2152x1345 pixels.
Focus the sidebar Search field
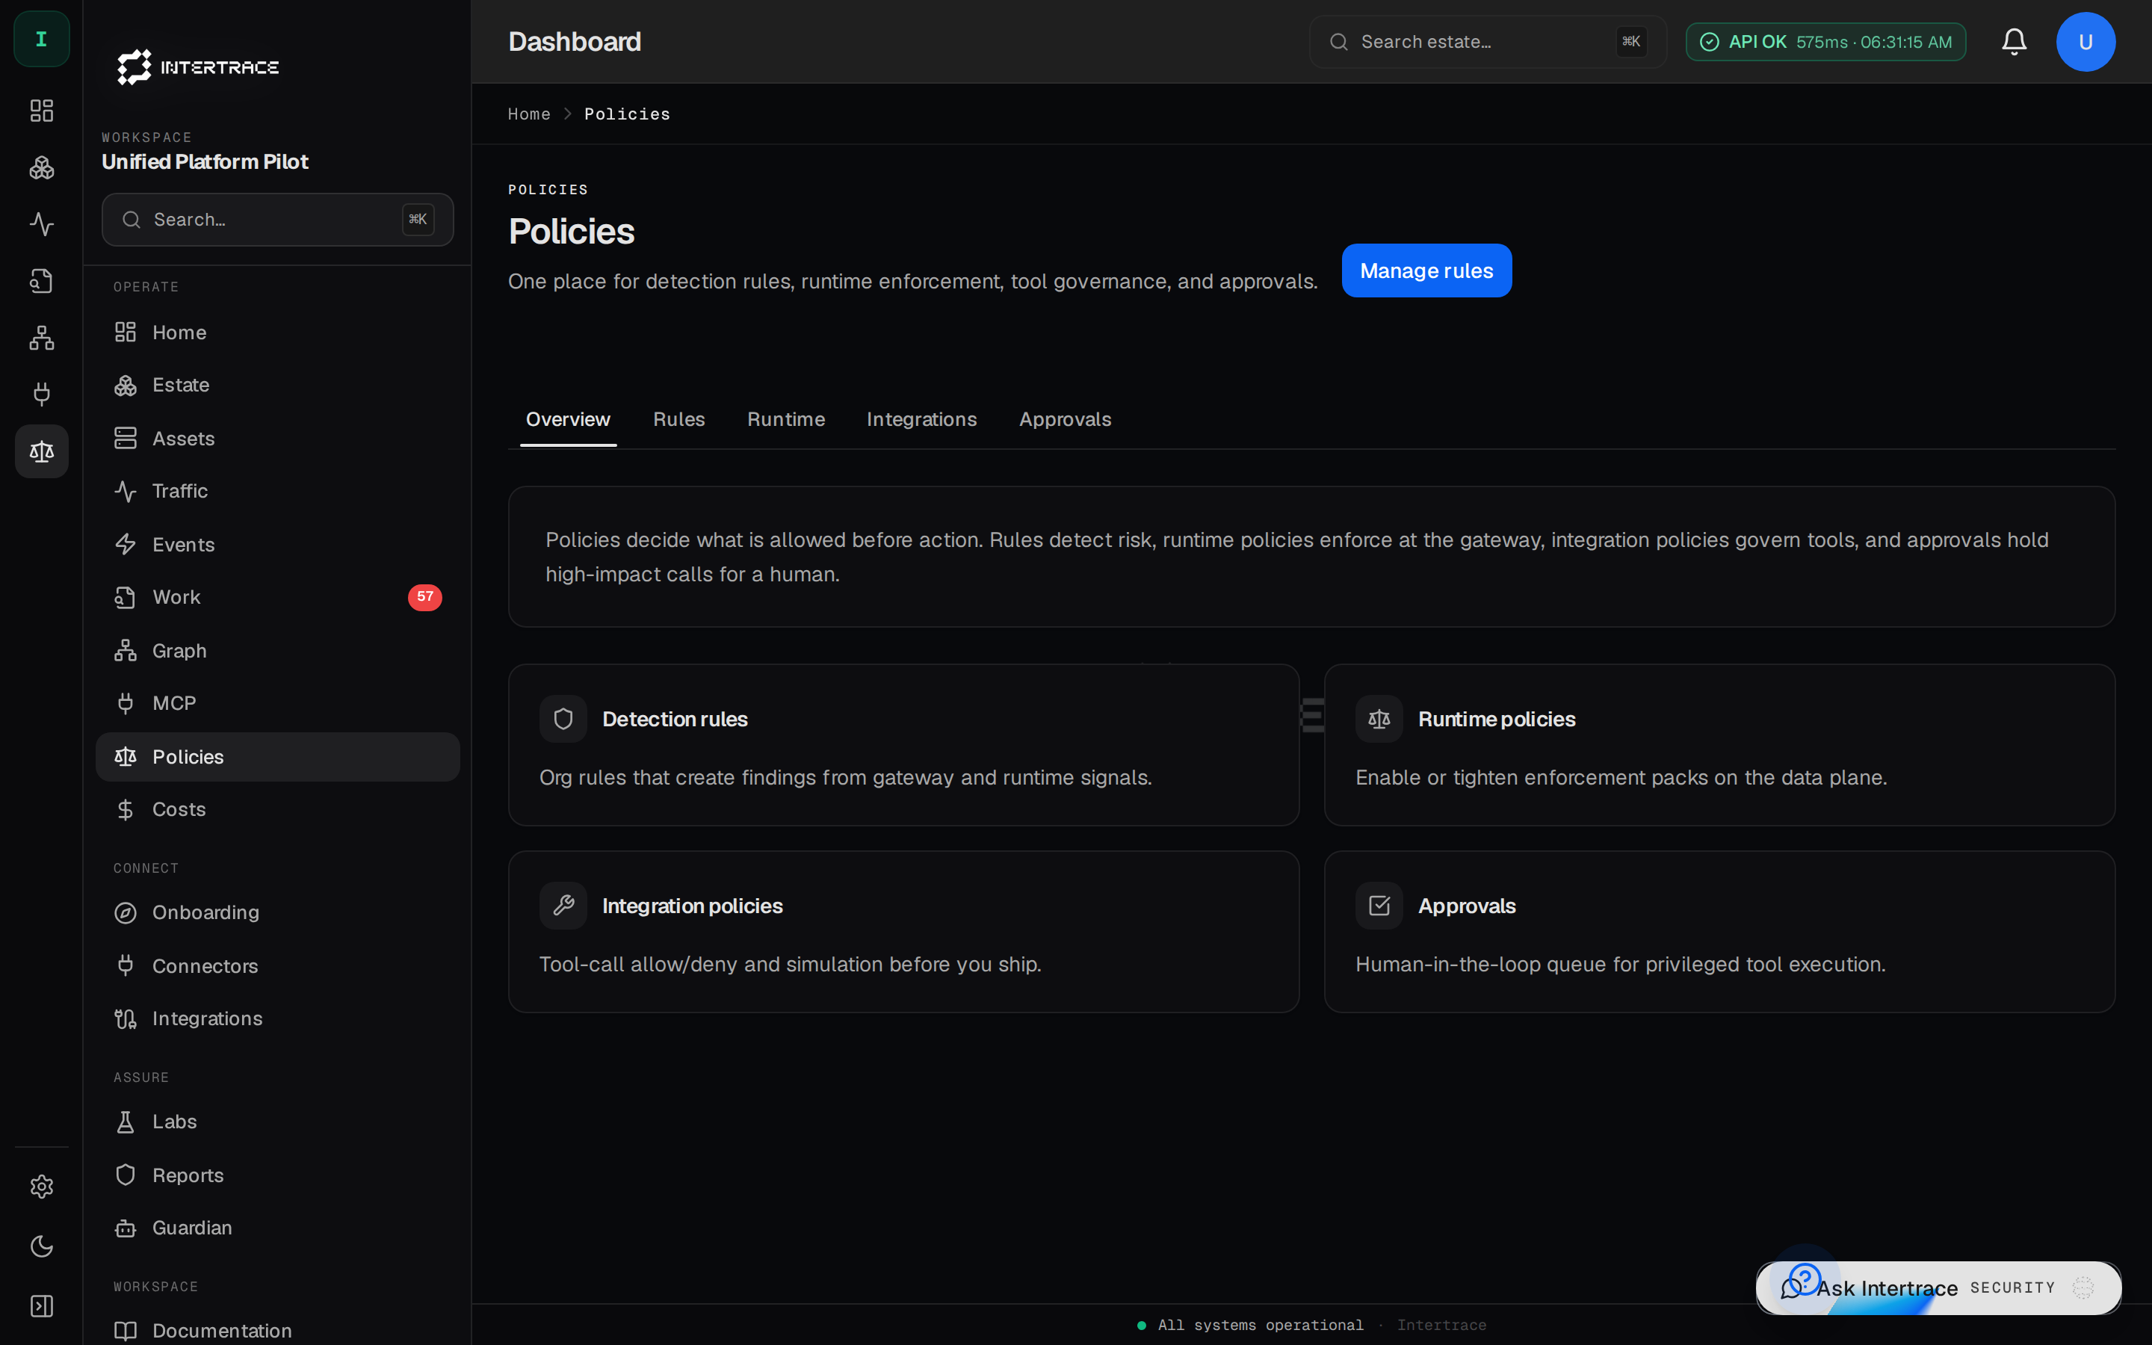point(277,220)
